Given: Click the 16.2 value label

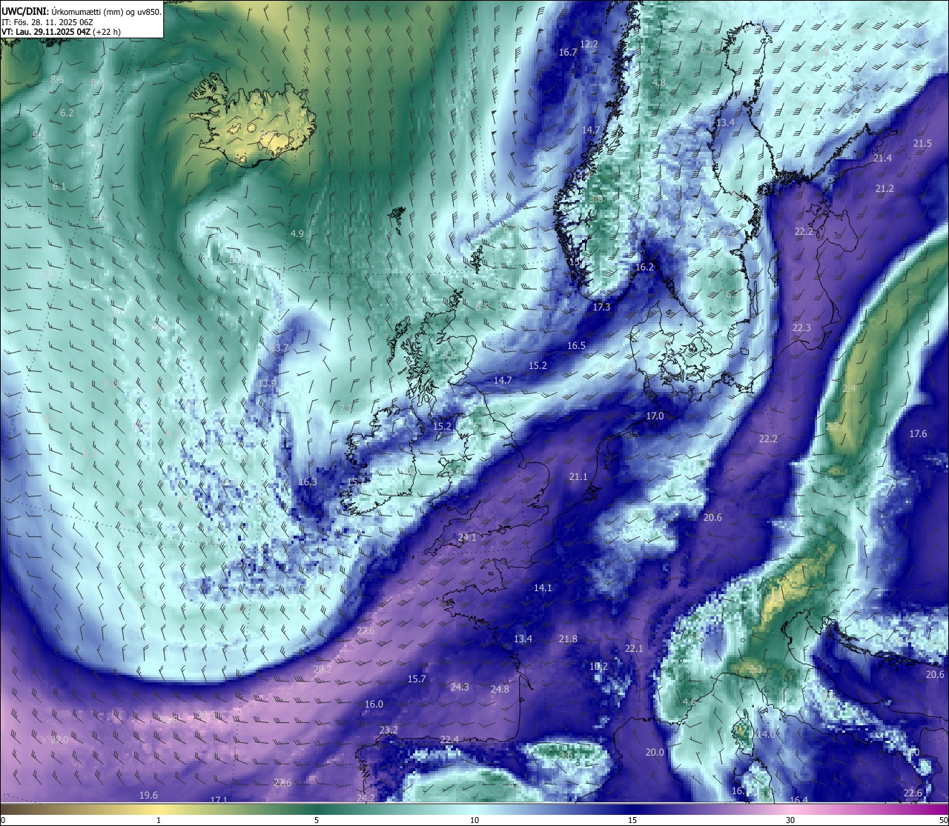Looking at the screenshot, I should click(x=645, y=267).
